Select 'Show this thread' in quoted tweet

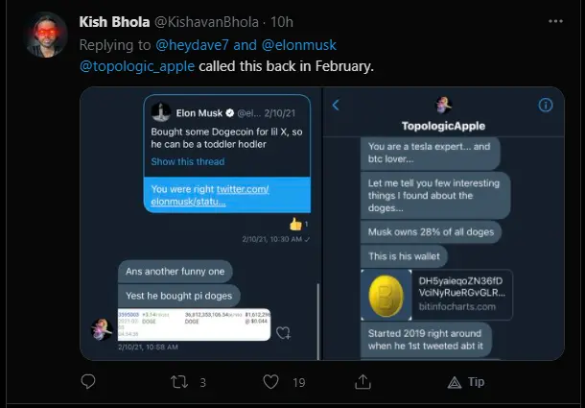(188, 162)
